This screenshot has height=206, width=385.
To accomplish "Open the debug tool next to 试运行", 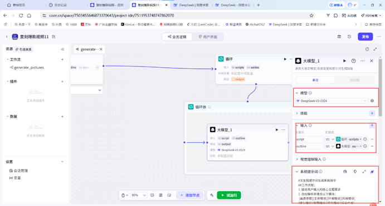I will pos(212,195).
